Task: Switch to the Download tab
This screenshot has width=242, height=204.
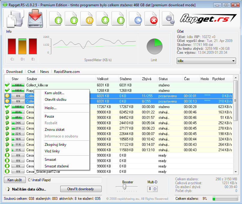Action: 14,72
